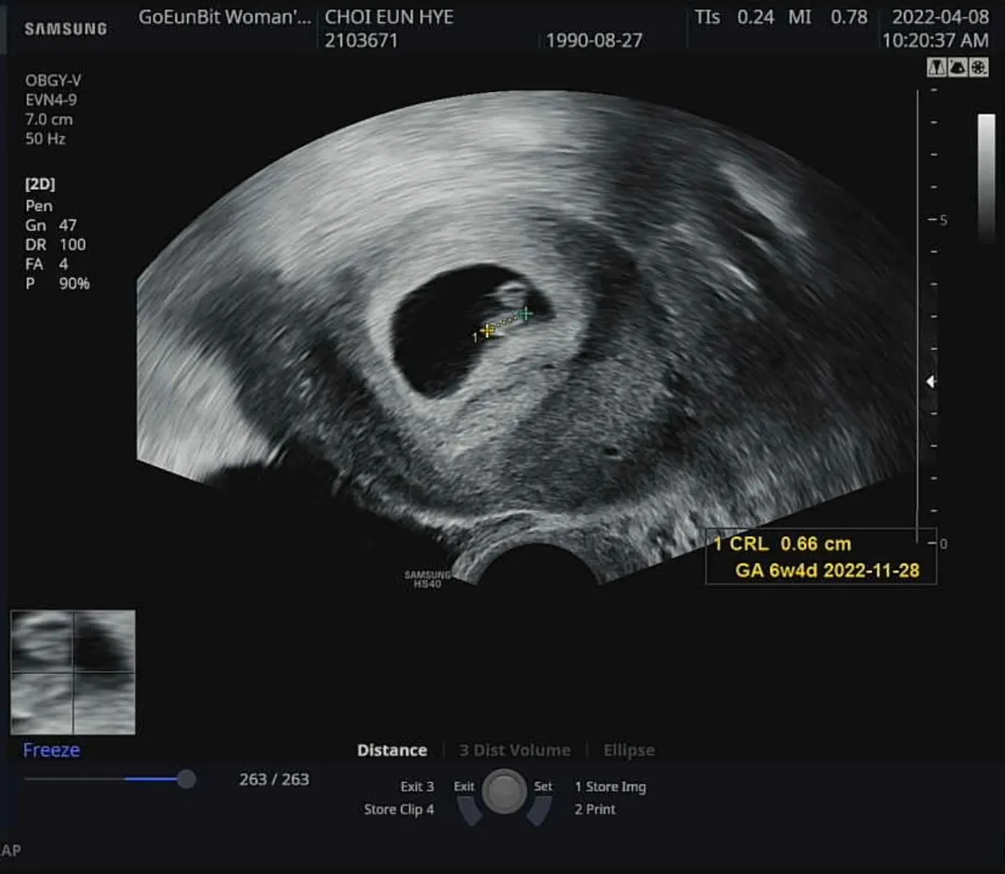
Task: Click 1 Store Img option
Action: (x=610, y=787)
